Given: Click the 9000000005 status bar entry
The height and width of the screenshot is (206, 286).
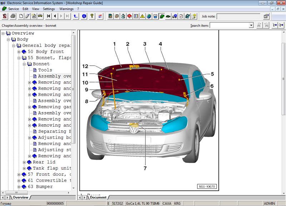Looking at the screenshot, I should click(55, 204).
